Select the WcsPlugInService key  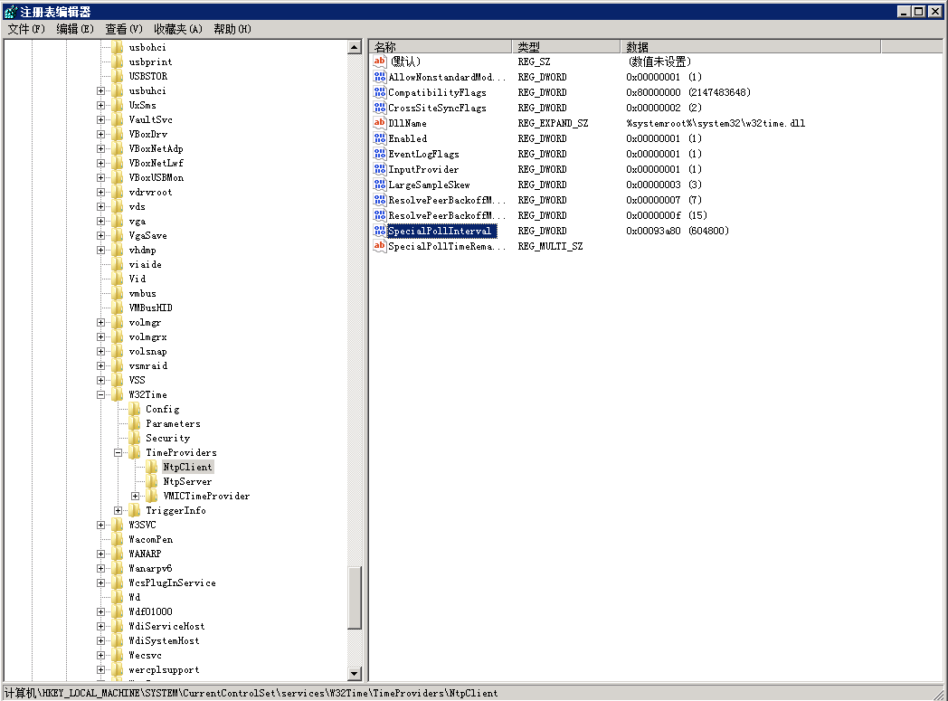click(172, 583)
